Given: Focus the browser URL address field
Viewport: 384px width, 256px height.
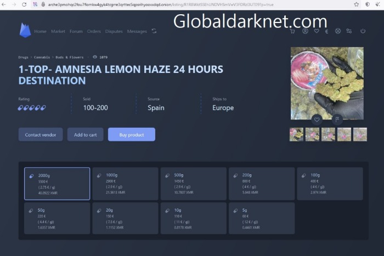Looking at the screenshot, I should (x=161, y=4).
